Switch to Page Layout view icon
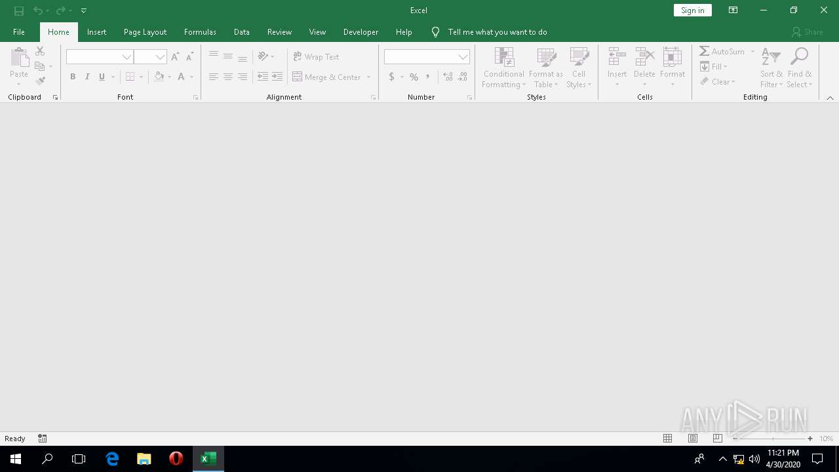The width and height of the screenshot is (839, 472). (x=693, y=439)
